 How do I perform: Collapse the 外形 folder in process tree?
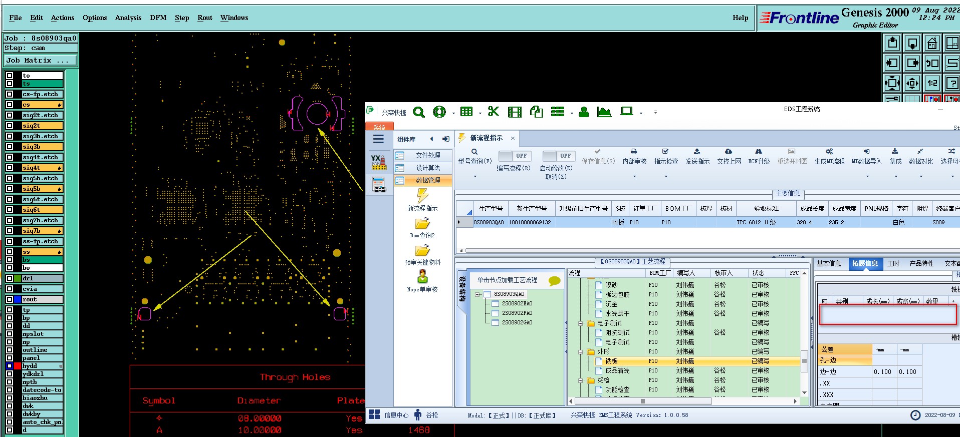(581, 352)
